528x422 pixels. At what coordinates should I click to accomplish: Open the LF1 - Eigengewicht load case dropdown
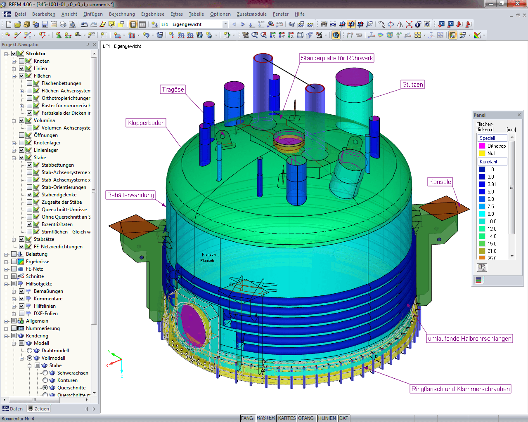pos(225,24)
